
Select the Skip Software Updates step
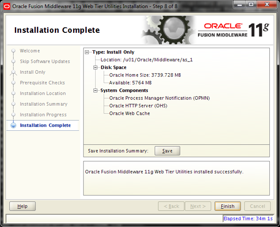pos(45,61)
